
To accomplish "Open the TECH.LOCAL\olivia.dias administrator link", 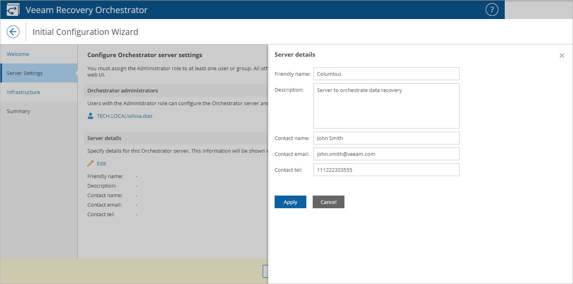I will pyautogui.click(x=125, y=116).
